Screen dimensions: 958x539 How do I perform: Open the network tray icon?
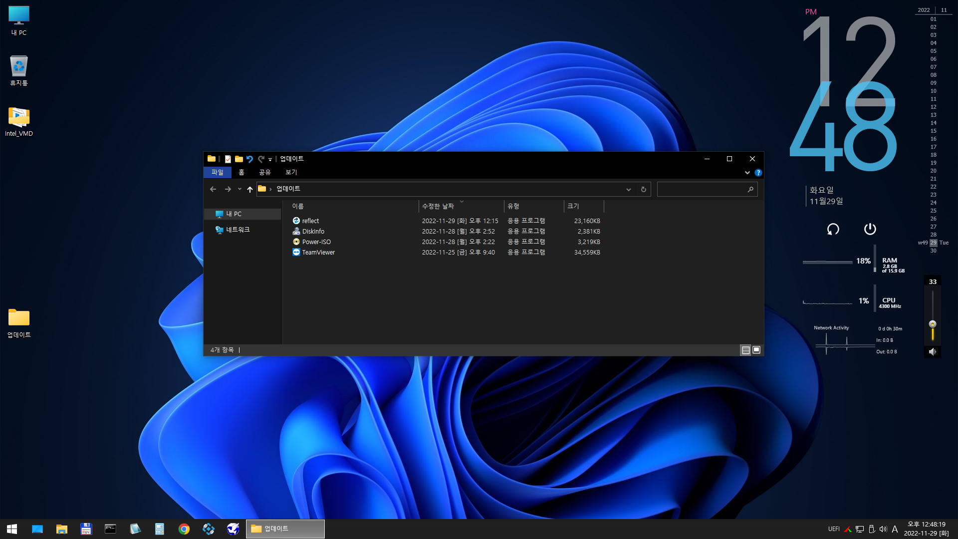[860, 529]
